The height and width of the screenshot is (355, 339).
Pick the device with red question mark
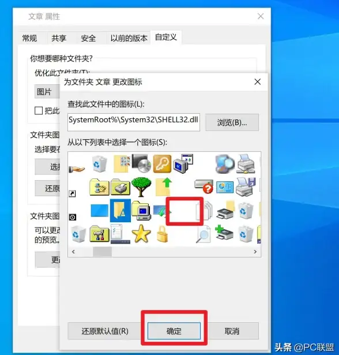pyautogui.click(x=204, y=186)
